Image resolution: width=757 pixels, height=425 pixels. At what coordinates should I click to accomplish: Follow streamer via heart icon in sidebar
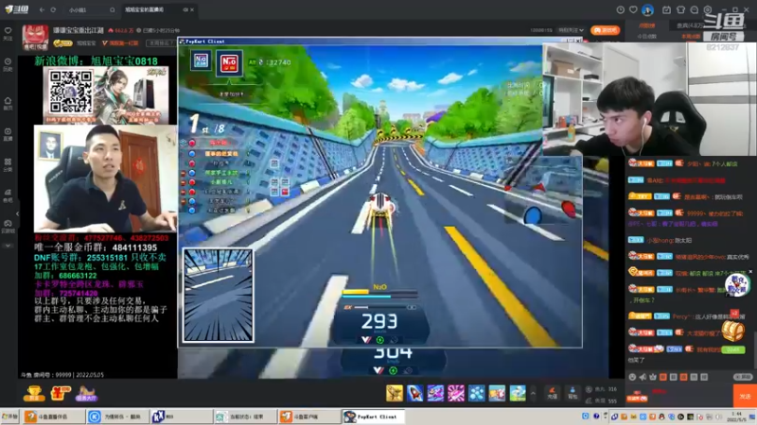[x=8, y=33]
